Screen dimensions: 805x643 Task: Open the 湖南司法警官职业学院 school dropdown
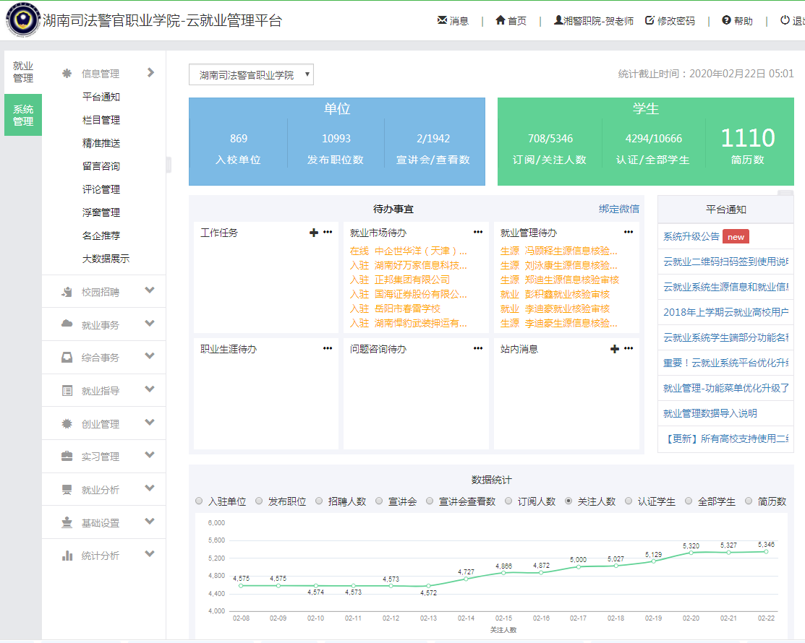251,74
